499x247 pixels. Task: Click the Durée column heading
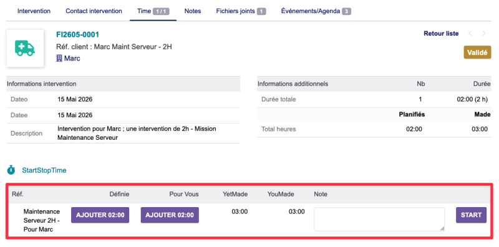[x=482, y=84]
